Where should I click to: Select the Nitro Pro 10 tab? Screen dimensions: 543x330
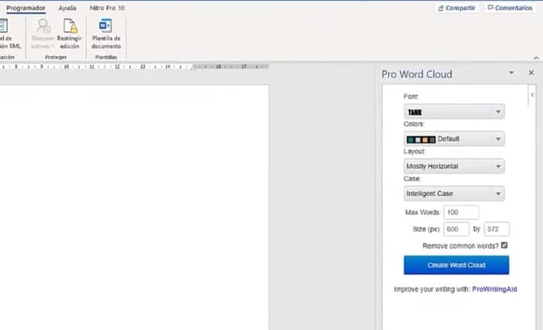(x=106, y=8)
